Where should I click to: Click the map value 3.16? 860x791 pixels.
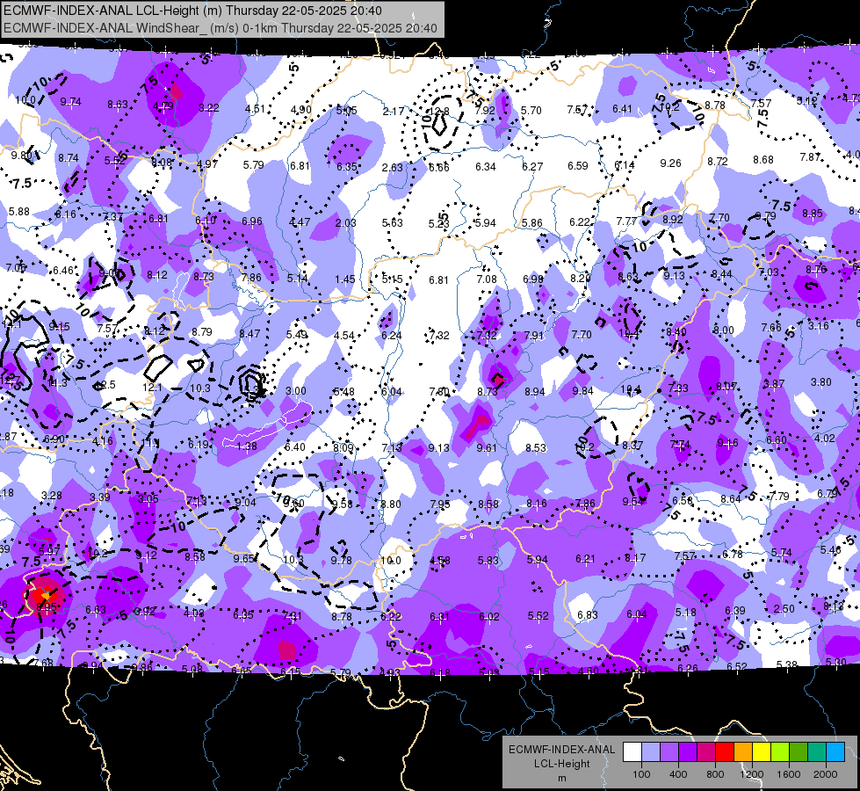point(819,326)
